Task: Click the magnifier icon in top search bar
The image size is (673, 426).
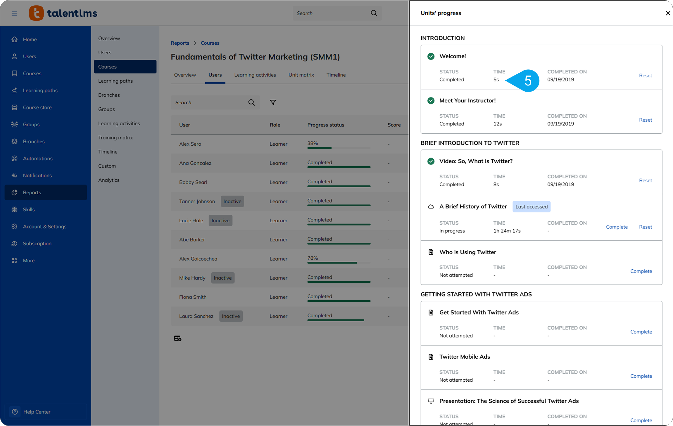Action: click(x=374, y=13)
